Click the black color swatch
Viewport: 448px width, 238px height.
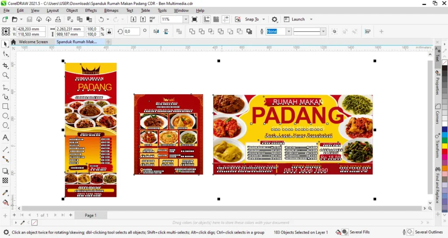click(x=445, y=69)
